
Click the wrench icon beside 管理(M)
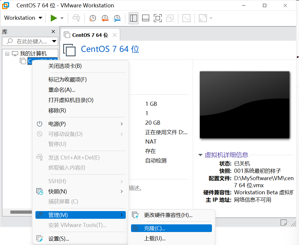pyautogui.click(x=40, y=215)
